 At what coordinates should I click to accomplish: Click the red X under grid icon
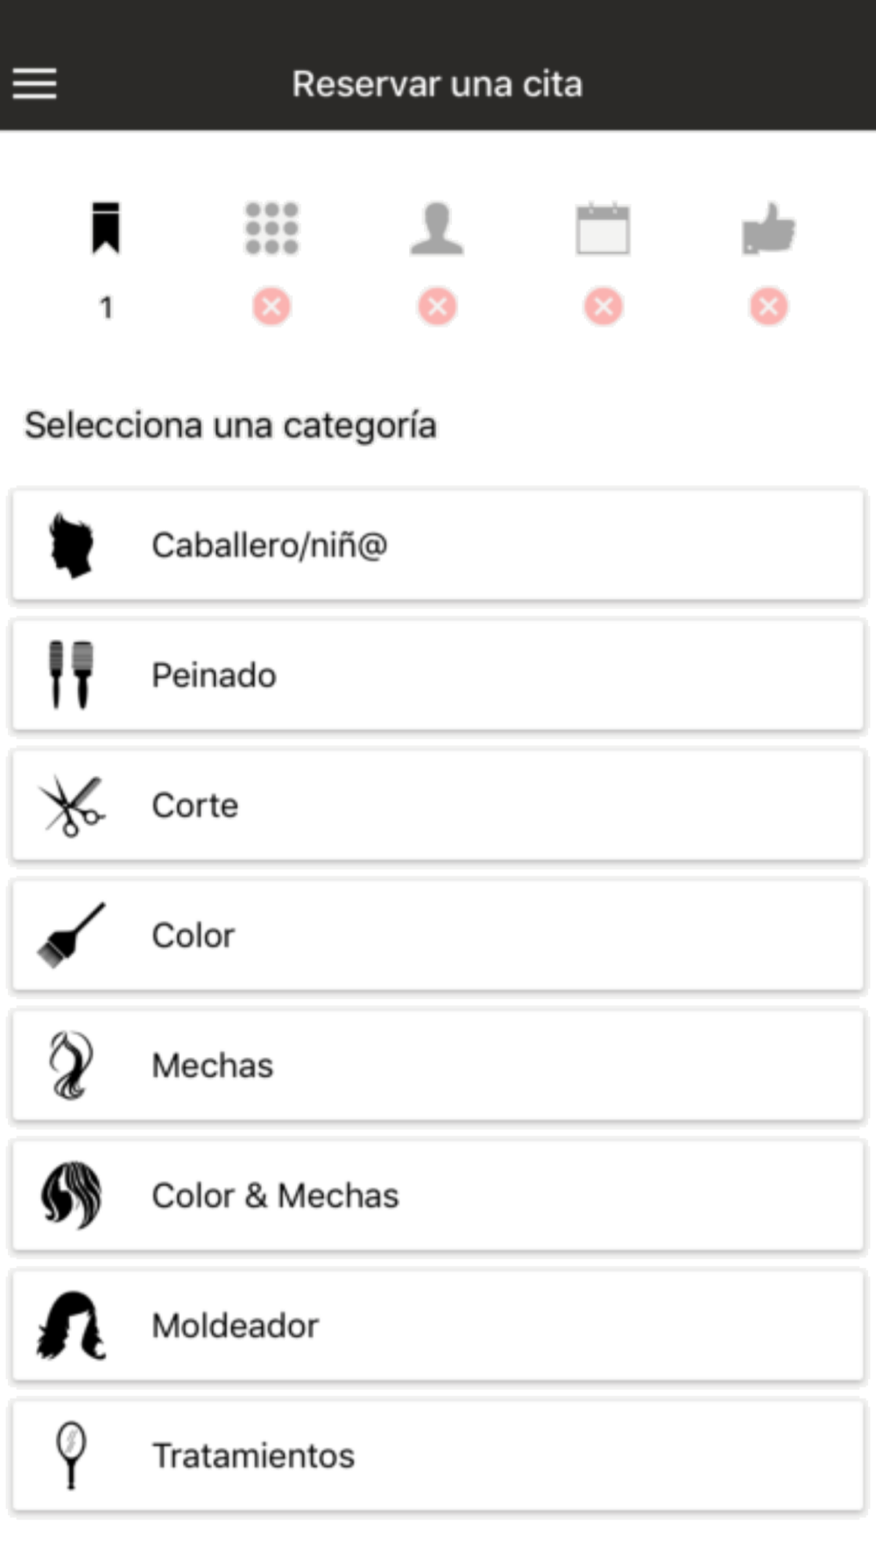click(272, 306)
